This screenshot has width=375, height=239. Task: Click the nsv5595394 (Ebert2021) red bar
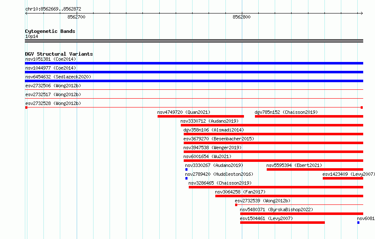pos(315,169)
